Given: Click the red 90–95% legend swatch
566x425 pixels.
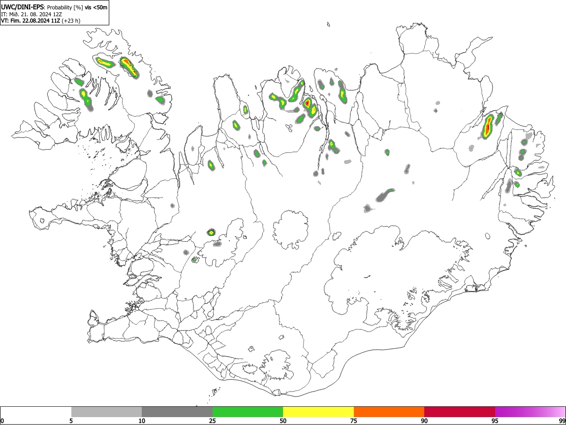Looking at the screenshot, I should click(x=460, y=412).
